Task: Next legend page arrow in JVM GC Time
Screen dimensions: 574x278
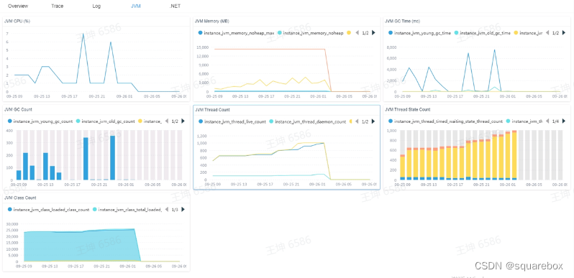Action: (564, 33)
